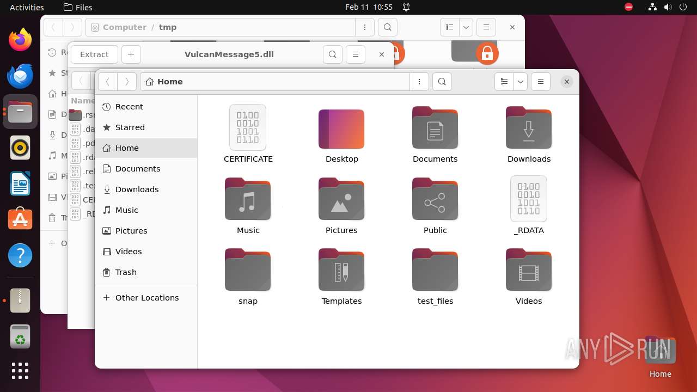Image resolution: width=697 pixels, height=392 pixels.
Task: Click Home path bar field
Action: click(275, 82)
